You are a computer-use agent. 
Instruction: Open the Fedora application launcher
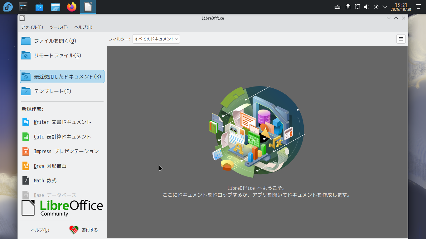click(x=8, y=7)
